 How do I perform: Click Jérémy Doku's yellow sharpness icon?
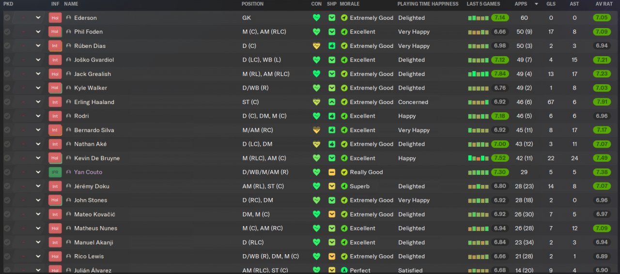pos(332,186)
